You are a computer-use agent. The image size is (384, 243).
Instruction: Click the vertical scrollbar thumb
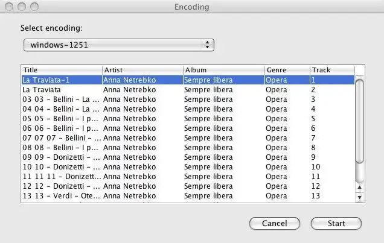360,121
